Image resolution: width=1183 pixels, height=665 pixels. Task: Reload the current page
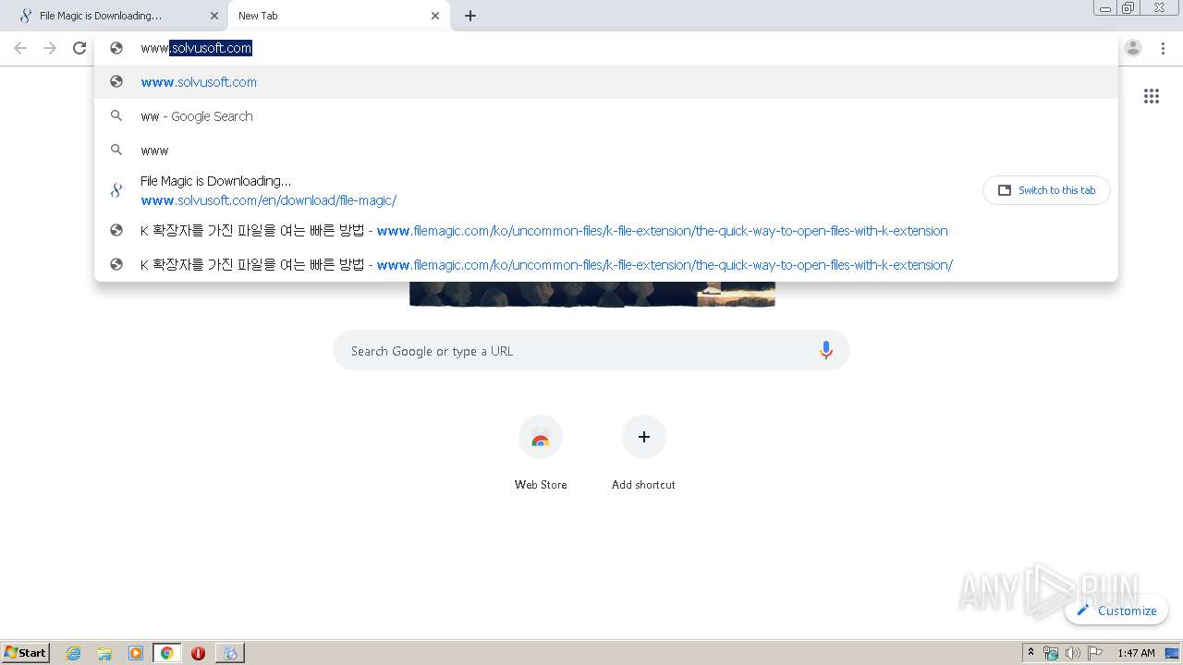click(x=79, y=48)
